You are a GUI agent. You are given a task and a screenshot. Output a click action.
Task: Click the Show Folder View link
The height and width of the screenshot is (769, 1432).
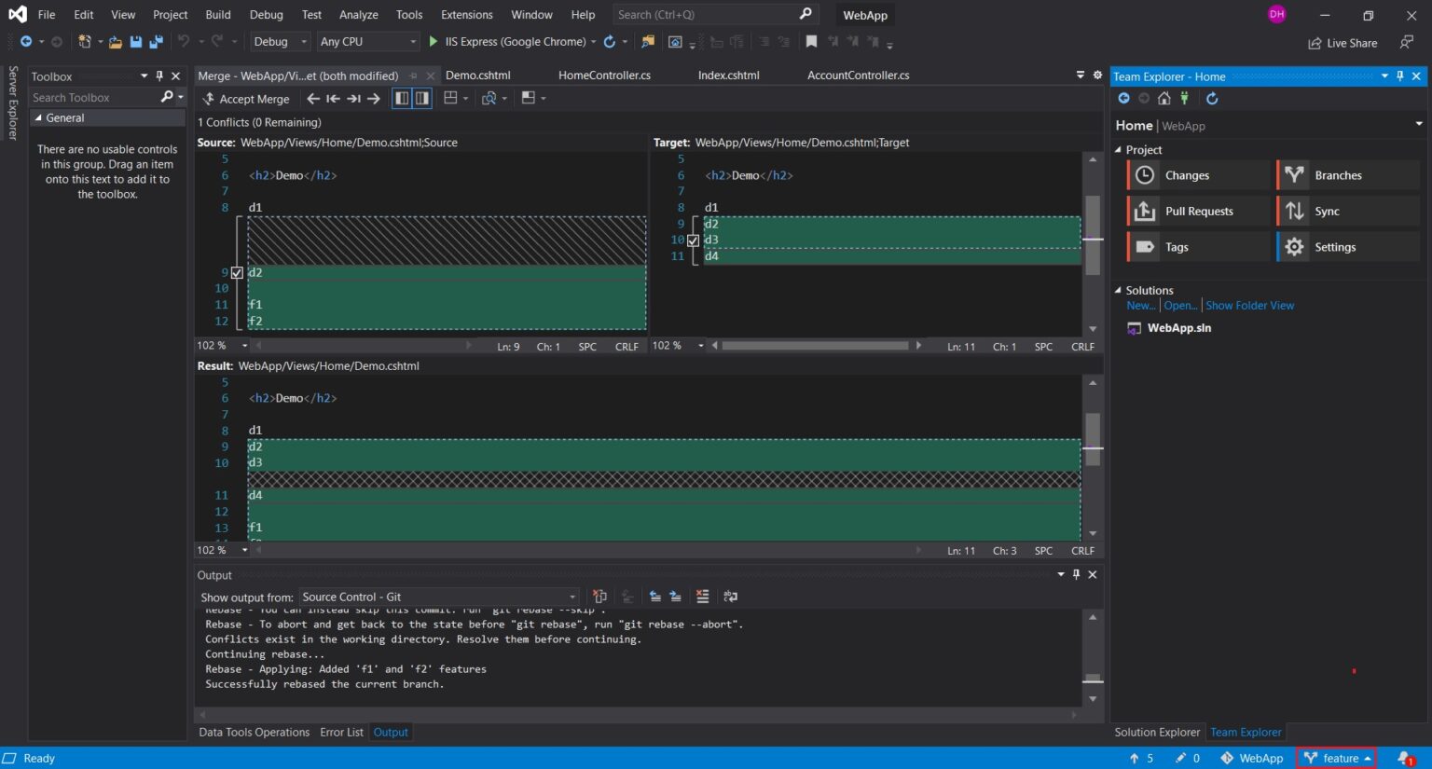pyautogui.click(x=1249, y=305)
